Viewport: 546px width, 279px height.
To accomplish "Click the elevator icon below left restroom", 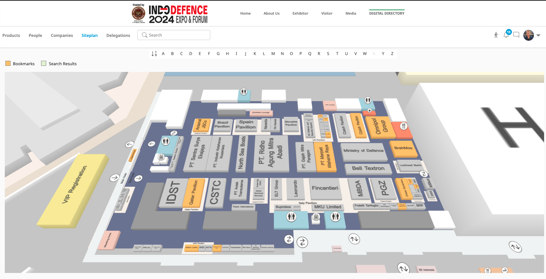I will [x=161, y=157].
